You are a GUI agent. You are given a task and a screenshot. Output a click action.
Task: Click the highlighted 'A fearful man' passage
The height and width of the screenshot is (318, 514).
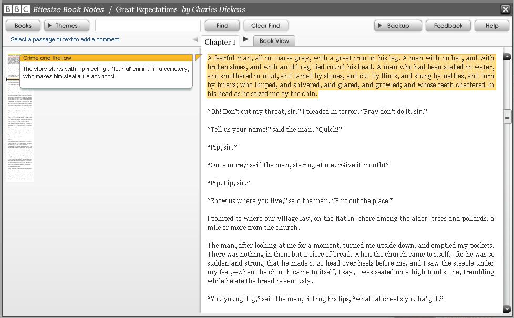pyautogui.click(x=351, y=76)
